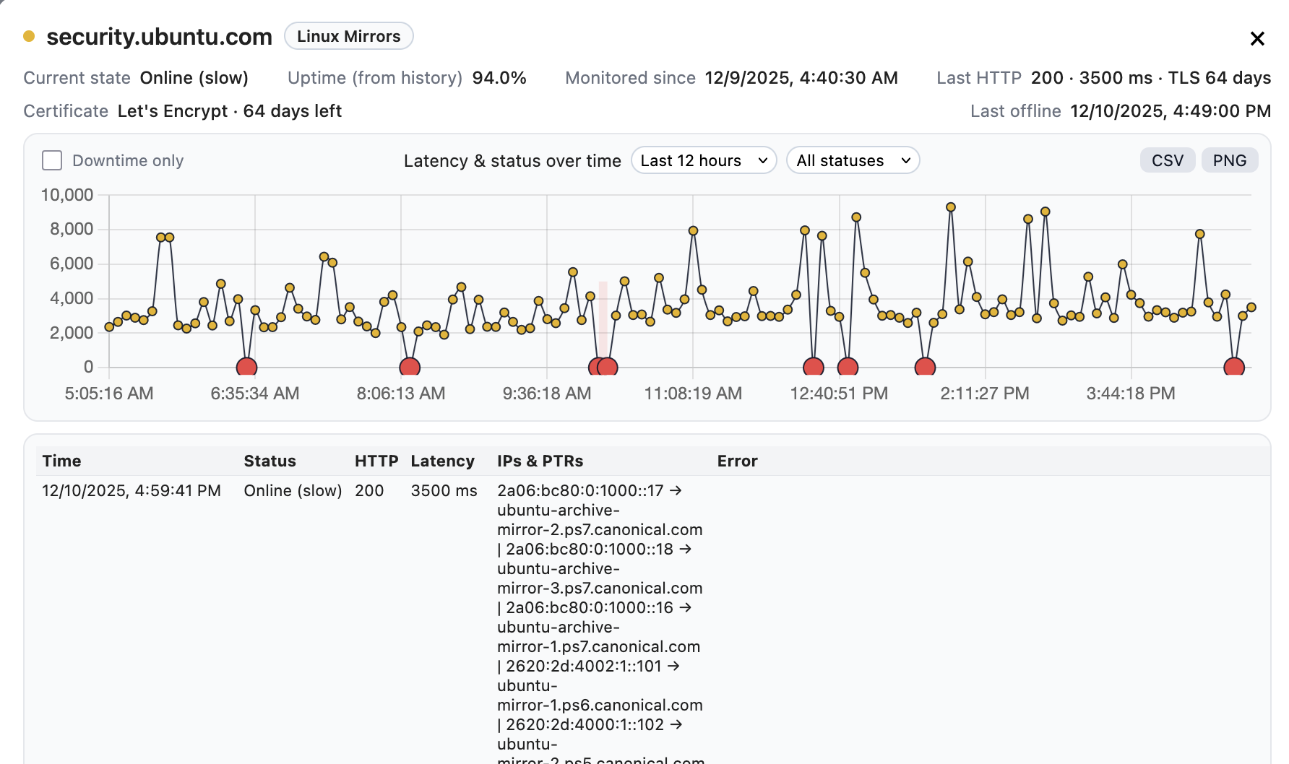Click the Latency & status over time heading

[x=512, y=160]
